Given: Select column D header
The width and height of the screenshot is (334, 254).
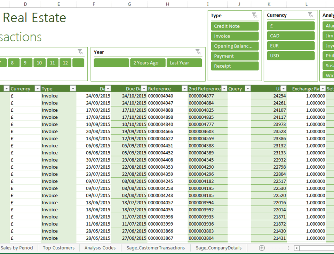Looking at the screenshot, I should point(25,4).
